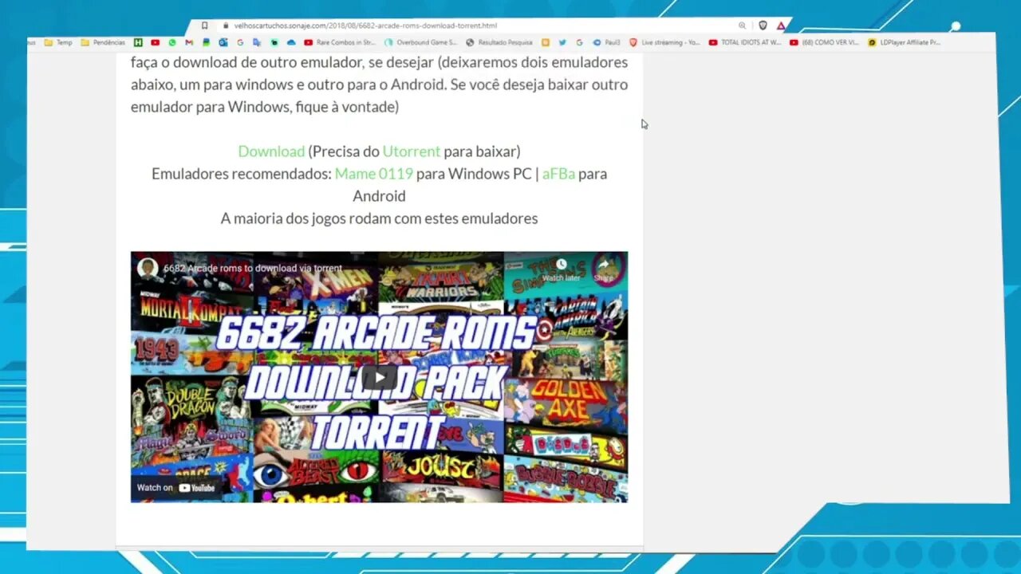Open TOTAL IDIOTS AT W... bookmark

pyautogui.click(x=745, y=42)
